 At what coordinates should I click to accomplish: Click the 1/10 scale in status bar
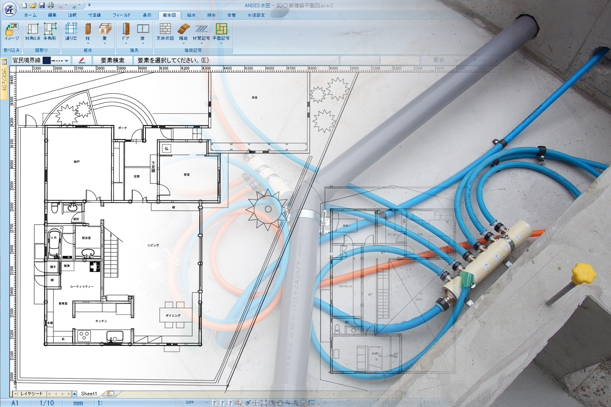pyautogui.click(x=46, y=403)
